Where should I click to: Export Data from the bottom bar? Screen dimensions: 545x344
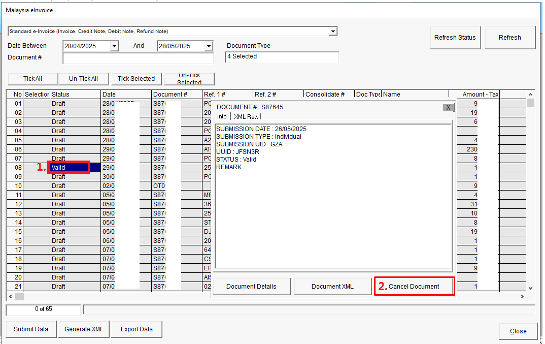point(137,329)
